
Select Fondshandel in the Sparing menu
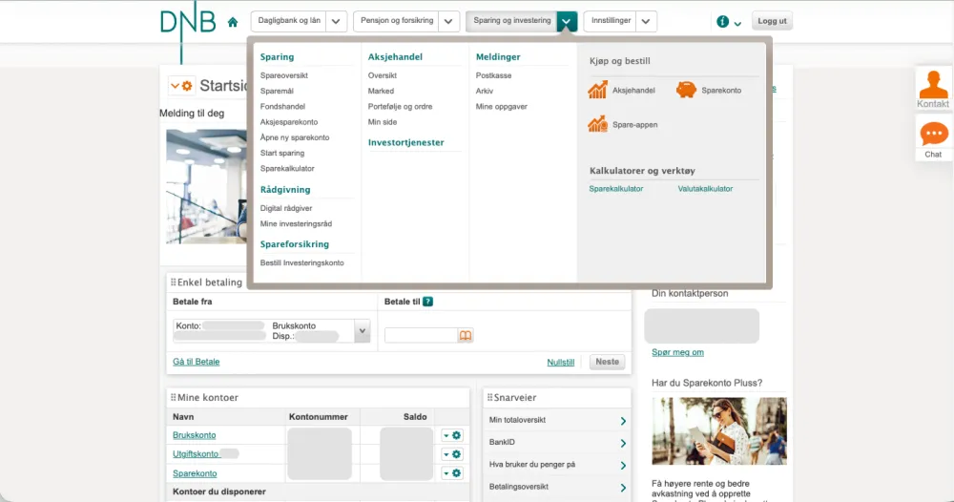coord(283,107)
